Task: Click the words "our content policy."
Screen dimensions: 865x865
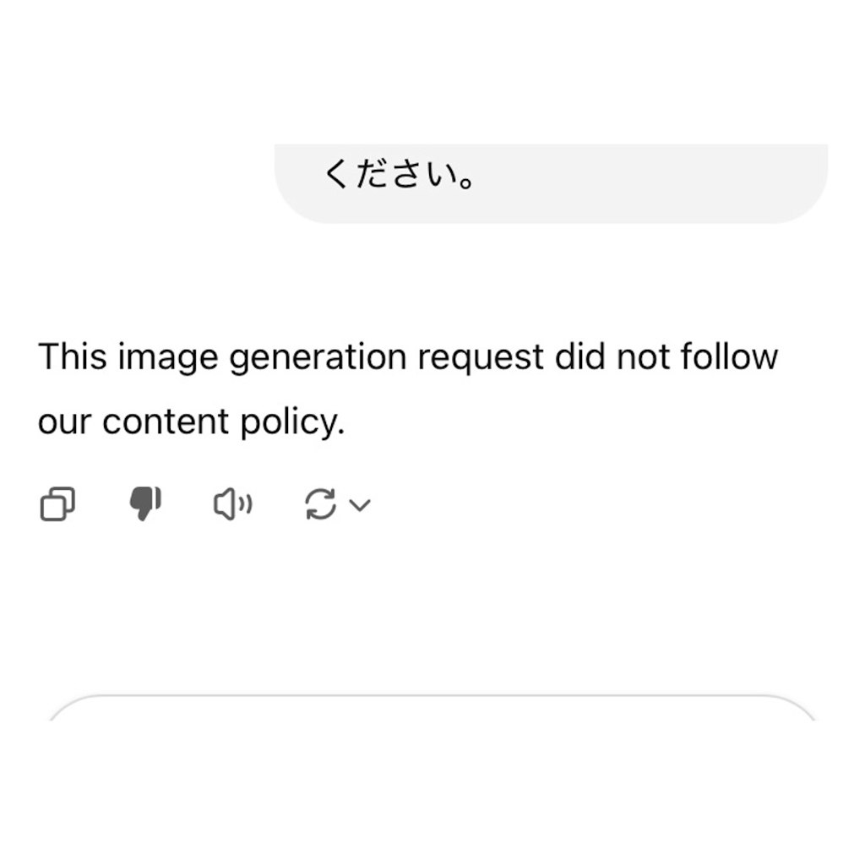Action: [x=192, y=422]
